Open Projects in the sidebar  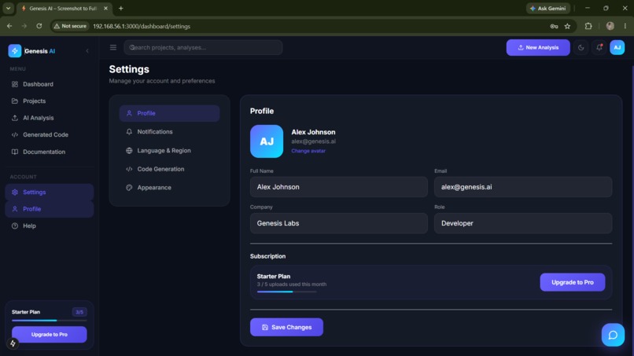50,101
